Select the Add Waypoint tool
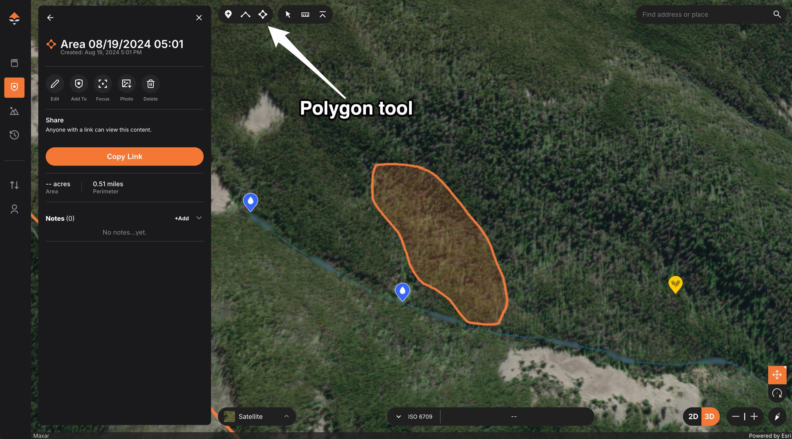Viewport: 792px width, 439px height. click(x=229, y=14)
